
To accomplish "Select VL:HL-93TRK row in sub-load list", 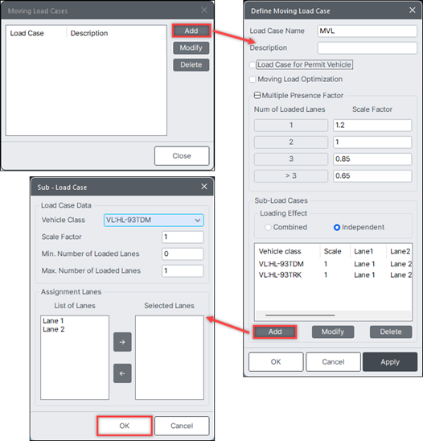I will coord(334,274).
